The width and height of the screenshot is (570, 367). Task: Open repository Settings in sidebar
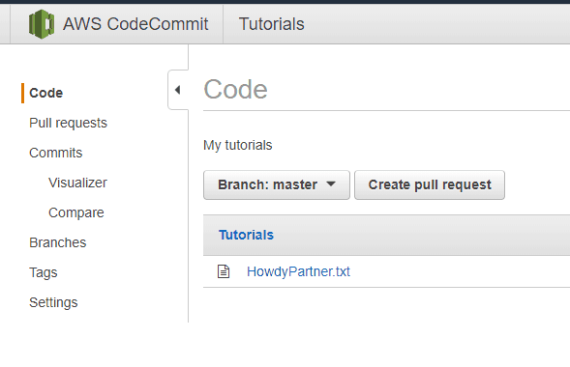(x=53, y=303)
